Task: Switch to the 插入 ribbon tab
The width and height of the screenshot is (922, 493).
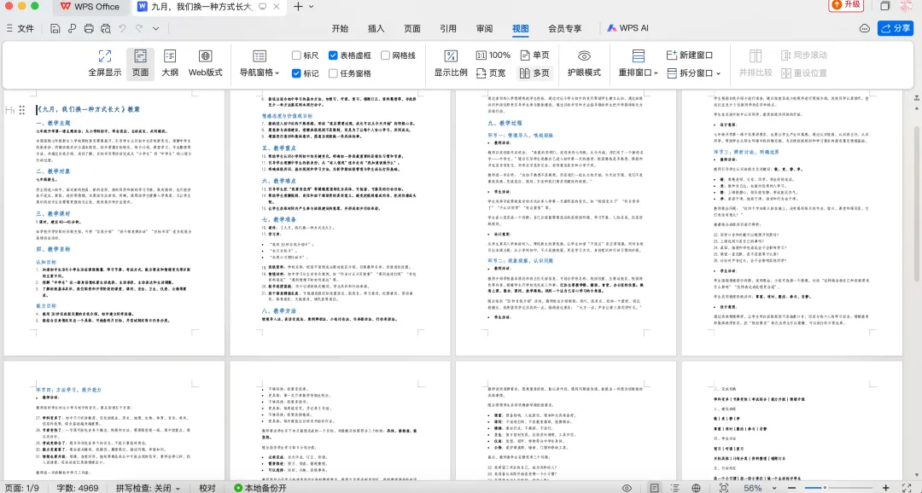Action: (x=376, y=28)
